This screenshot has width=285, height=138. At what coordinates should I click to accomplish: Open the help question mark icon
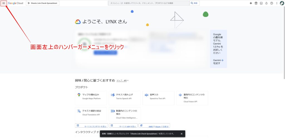point(272,3)
